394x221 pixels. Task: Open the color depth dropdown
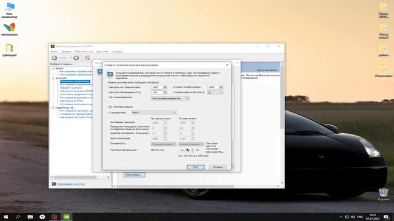[215, 93]
